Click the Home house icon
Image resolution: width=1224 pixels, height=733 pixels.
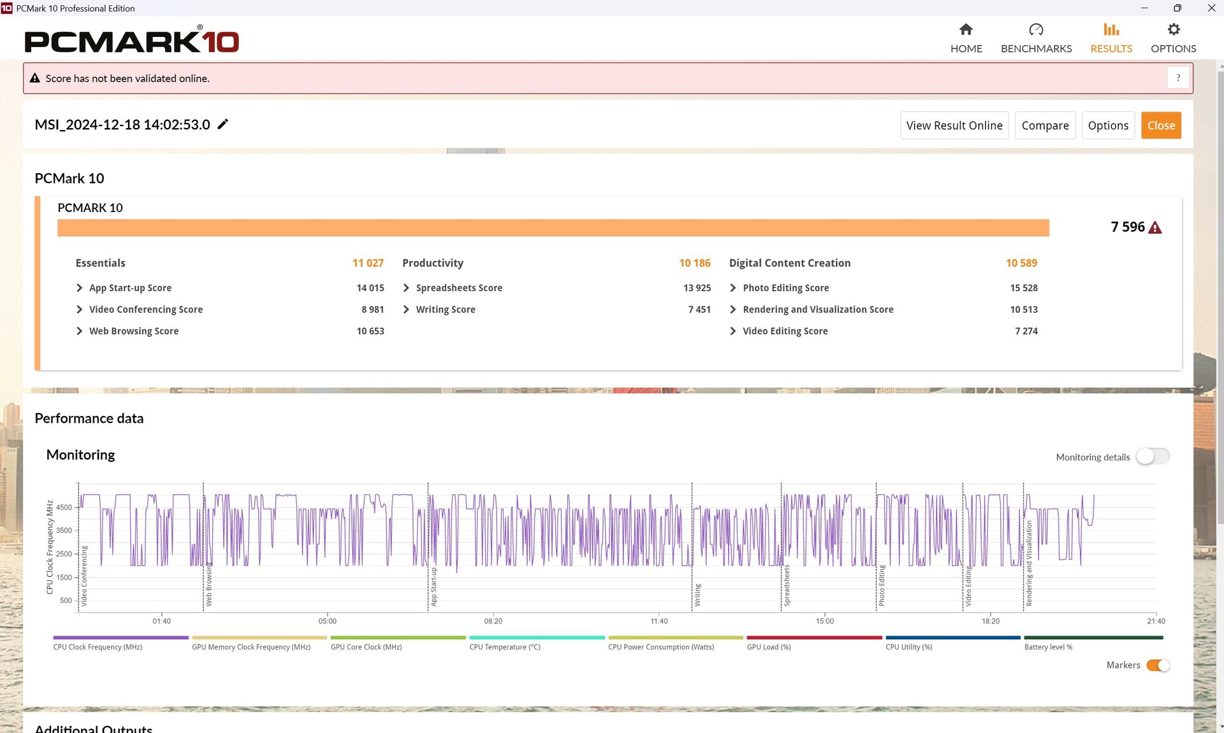coord(966,30)
